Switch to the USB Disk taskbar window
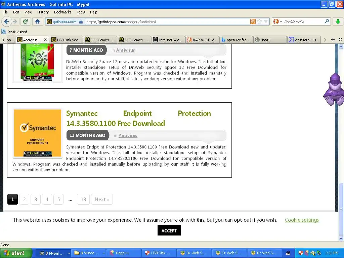Viewport: 344px width, 258px height. click(x=159, y=253)
